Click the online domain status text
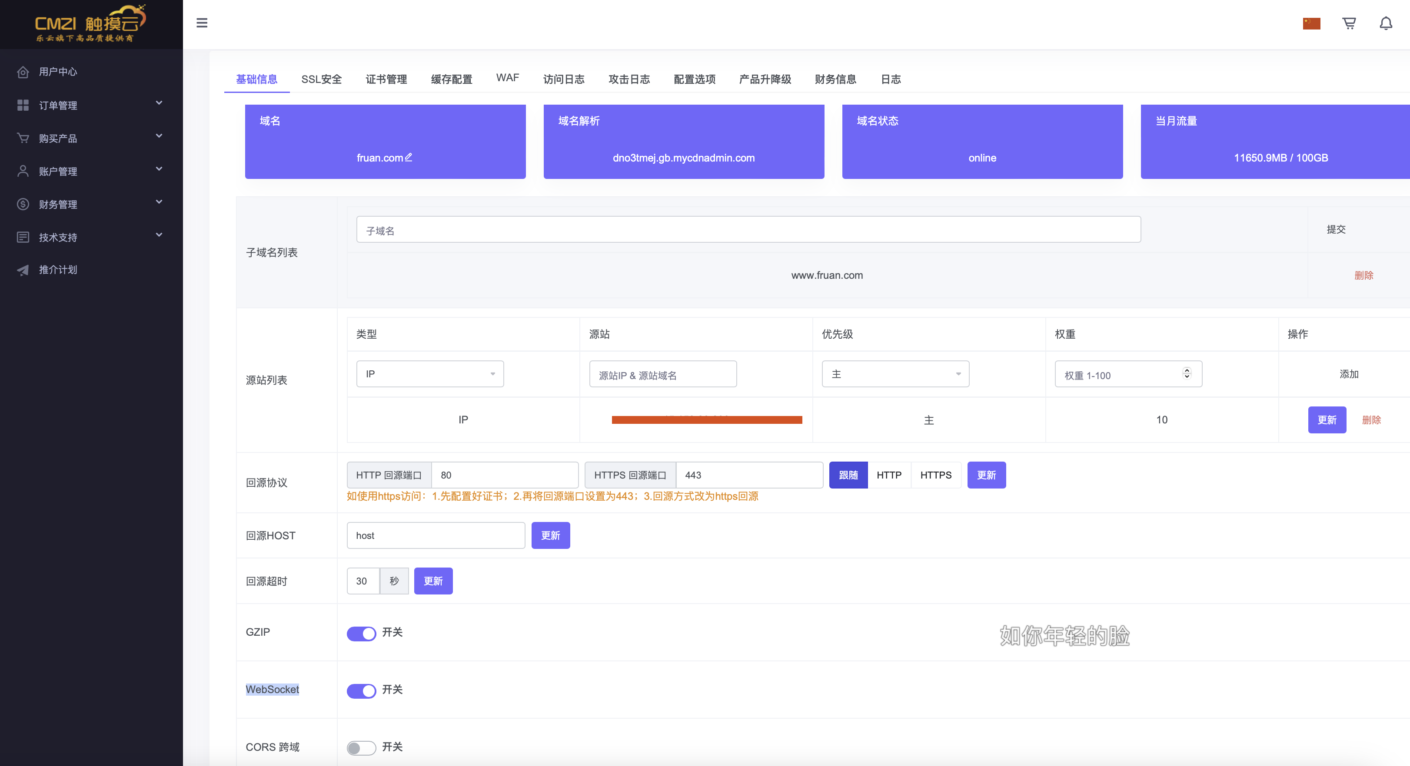Viewport: 1410px width, 766px height. [x=982, y=158]
